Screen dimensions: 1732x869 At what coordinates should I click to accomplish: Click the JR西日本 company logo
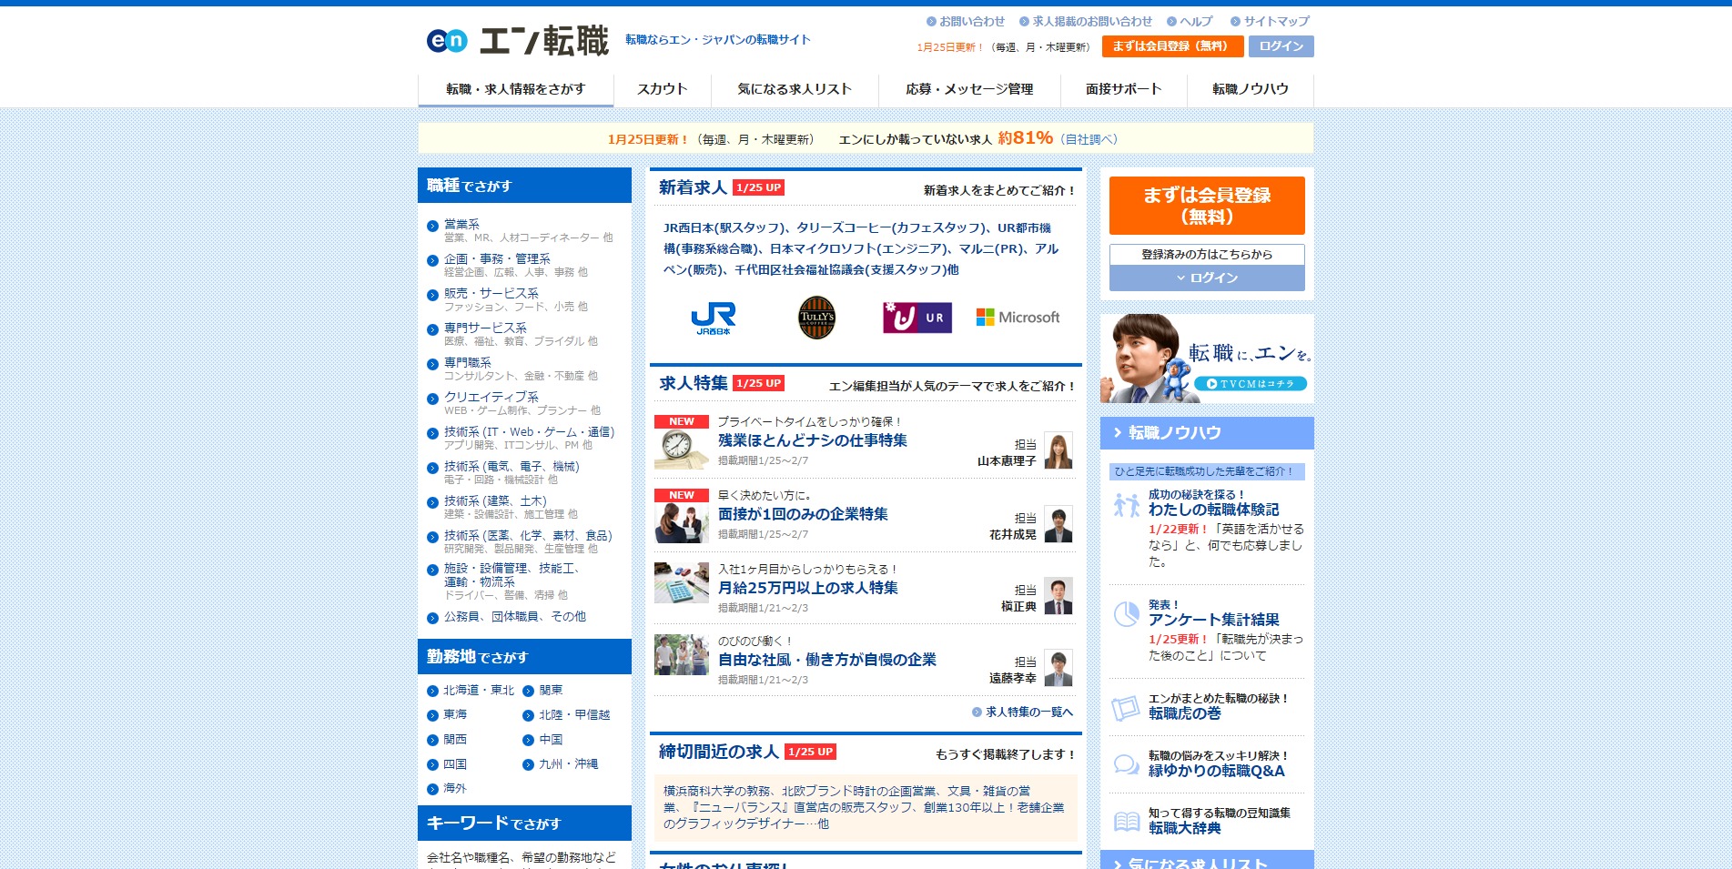[713, 318]
